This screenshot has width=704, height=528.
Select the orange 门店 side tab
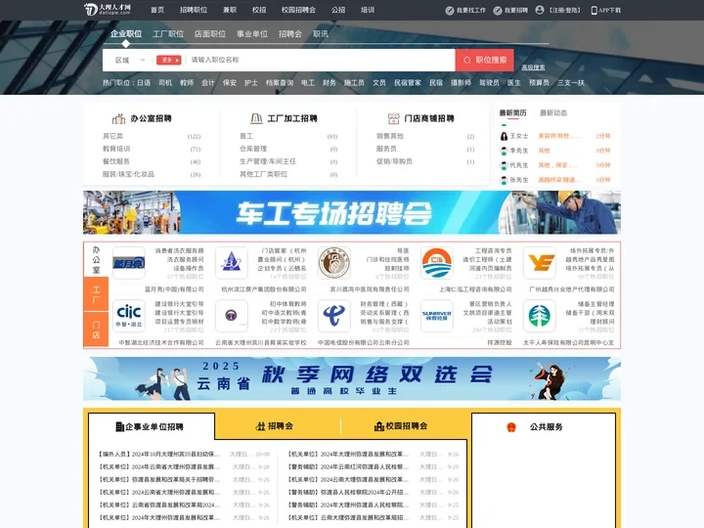(96, 330)
